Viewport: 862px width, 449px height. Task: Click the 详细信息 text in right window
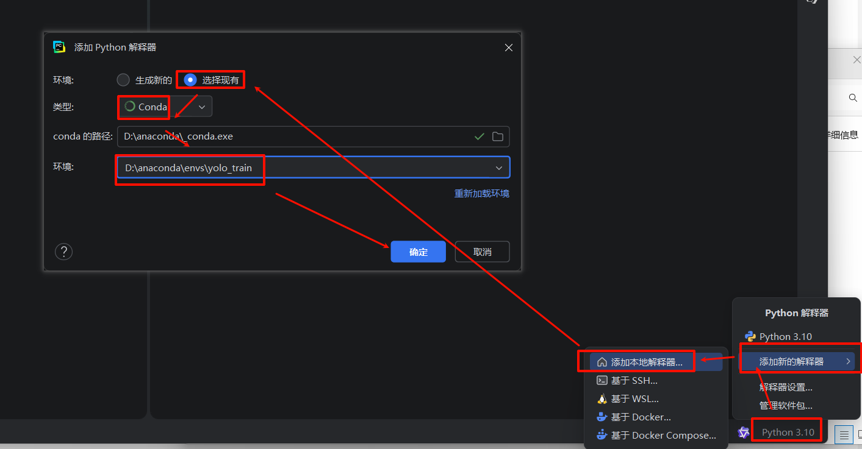[843, 135]
